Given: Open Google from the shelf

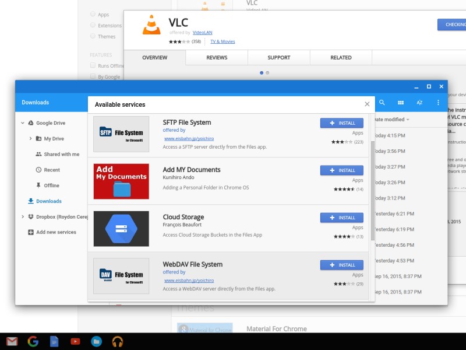Looking at the screenshot, I should [x=33, y=341].
